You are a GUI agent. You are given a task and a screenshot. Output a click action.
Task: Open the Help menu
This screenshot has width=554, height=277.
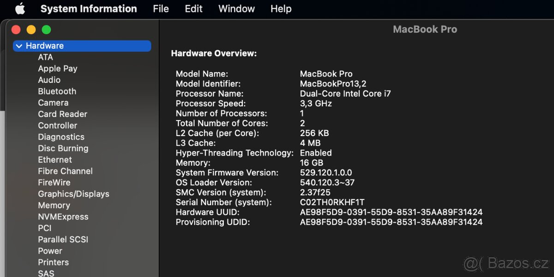click(281, 8)
